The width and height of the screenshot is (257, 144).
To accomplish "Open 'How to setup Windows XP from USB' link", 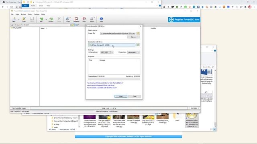I will (x=101, y=85).
